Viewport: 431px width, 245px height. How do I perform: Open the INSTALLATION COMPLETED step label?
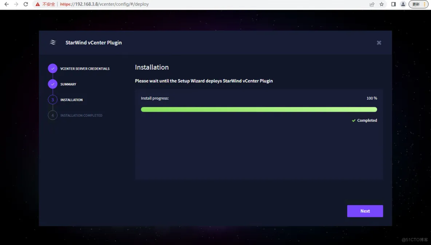(x=82, y=115)
